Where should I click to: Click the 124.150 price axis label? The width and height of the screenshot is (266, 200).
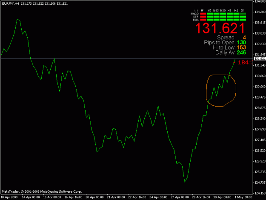(x=260, y=193)
